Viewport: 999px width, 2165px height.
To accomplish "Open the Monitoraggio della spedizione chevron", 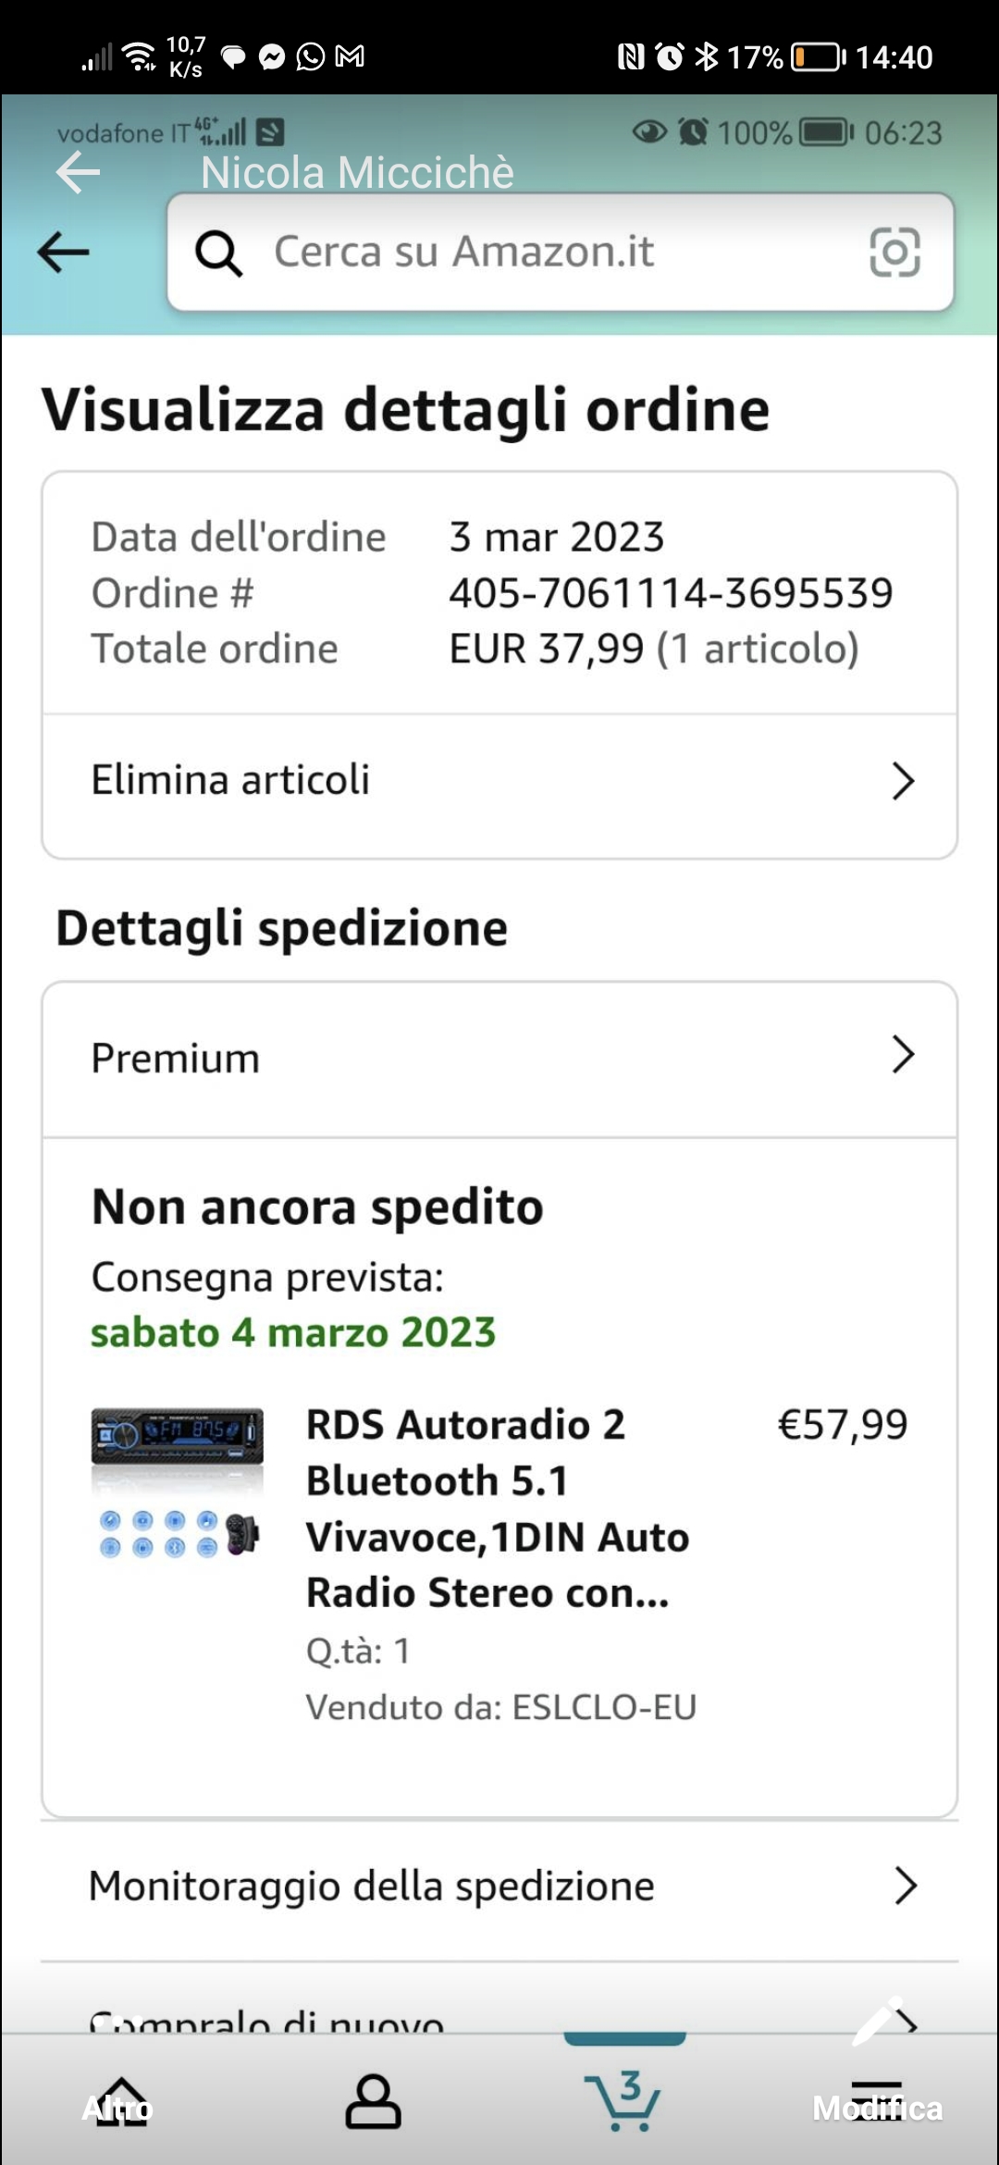I will point(905,1886).
